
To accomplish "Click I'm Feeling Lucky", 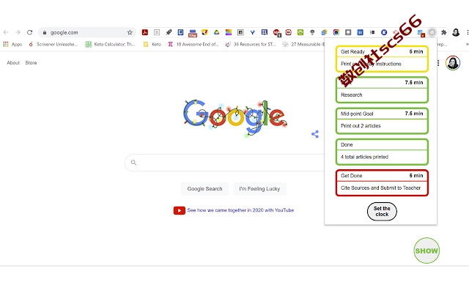I will click(259, 189).
